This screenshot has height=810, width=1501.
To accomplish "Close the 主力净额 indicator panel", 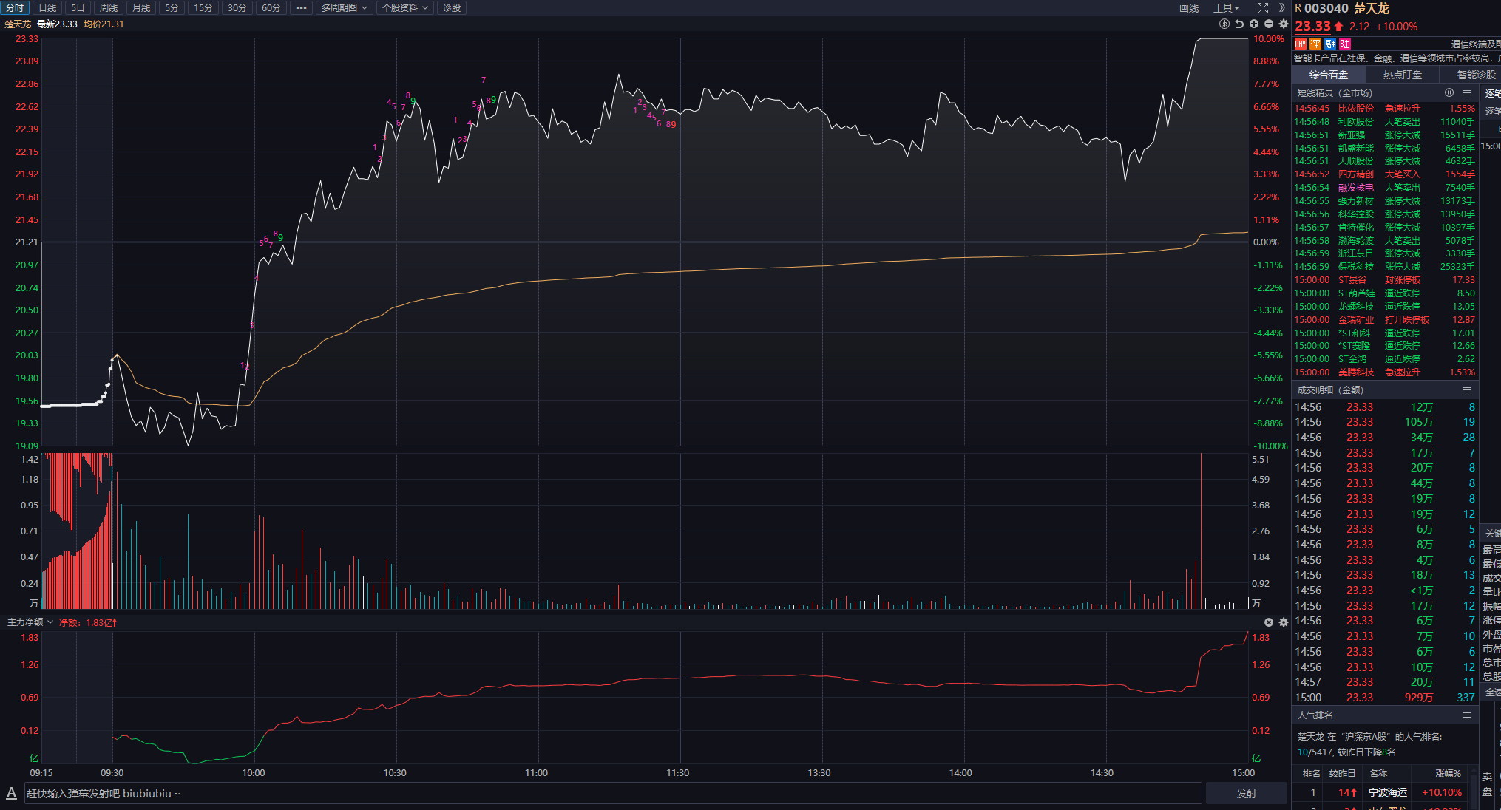I will coord(1269,622).
